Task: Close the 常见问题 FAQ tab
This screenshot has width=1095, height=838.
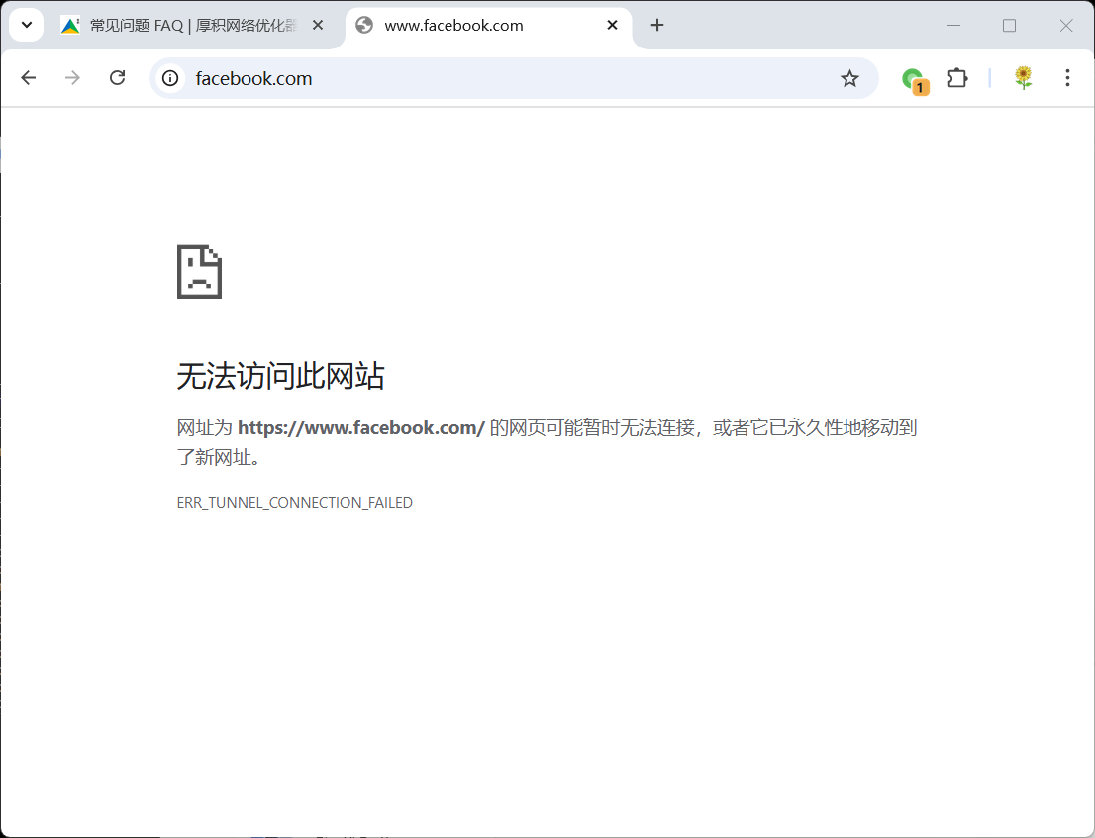Action: 318,26
